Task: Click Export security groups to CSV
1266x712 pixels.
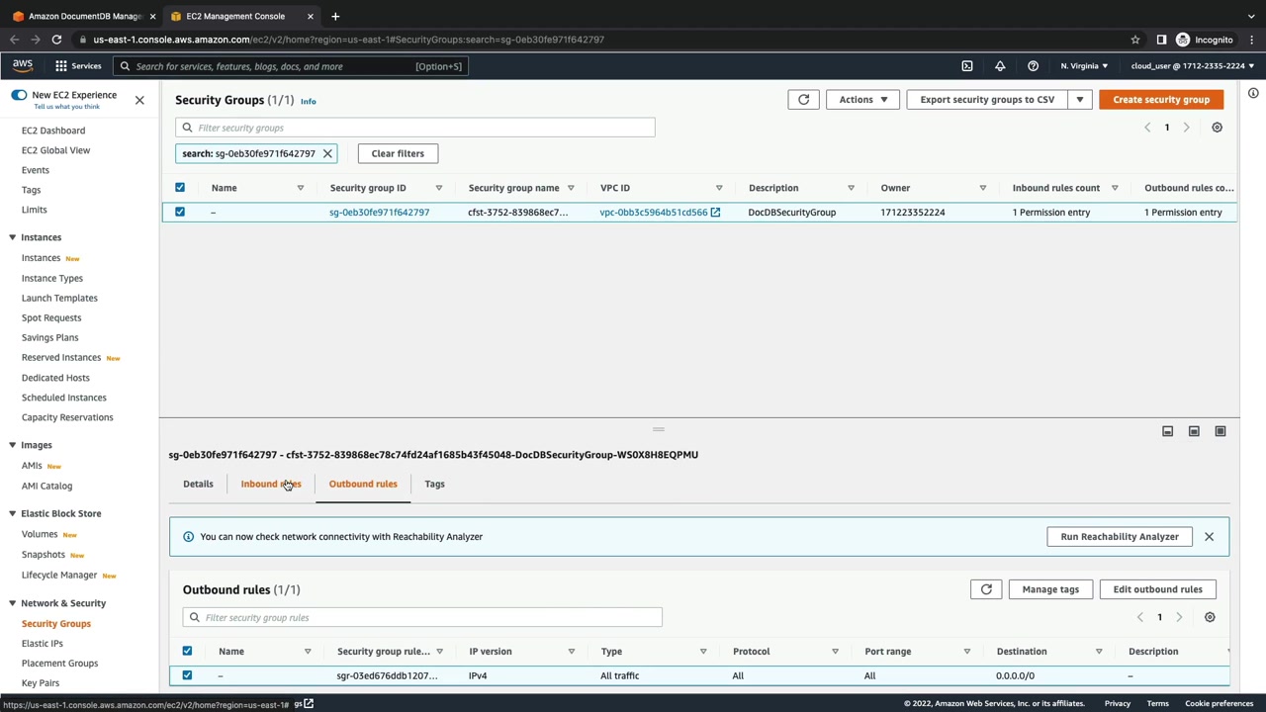Action: 987,100
